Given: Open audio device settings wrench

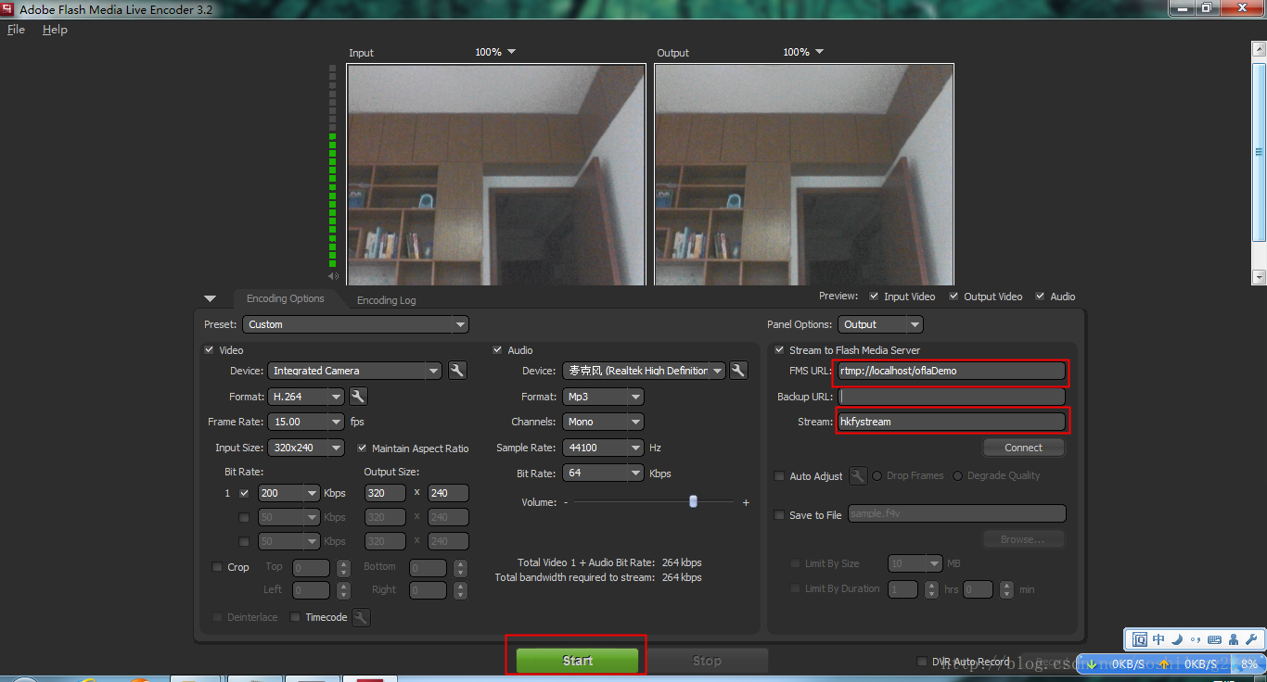Looking at the screenshot, I should 738,371.
